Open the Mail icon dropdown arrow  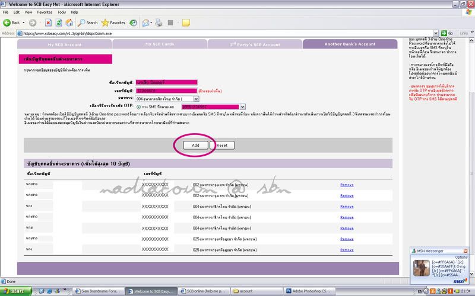[151, 22]
